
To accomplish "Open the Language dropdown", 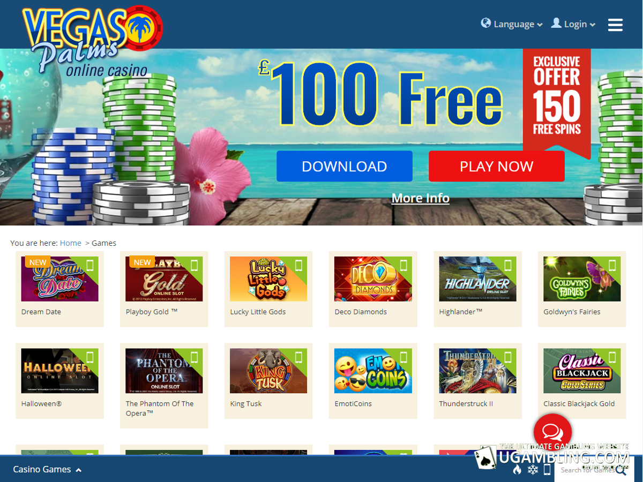I will click(x=512, y=24).
